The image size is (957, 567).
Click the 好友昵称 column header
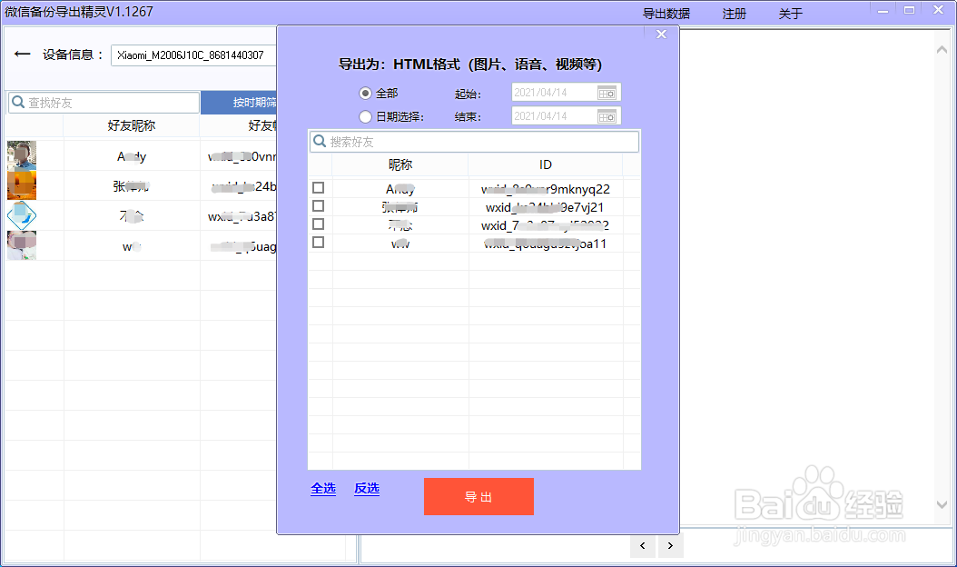(132, 125)
